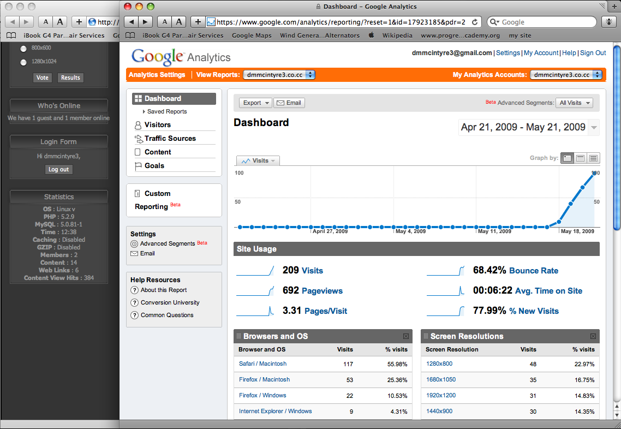Open the View Reports site dropdown
This screenshot has width=621, height=429.
(x=279, y=74)
